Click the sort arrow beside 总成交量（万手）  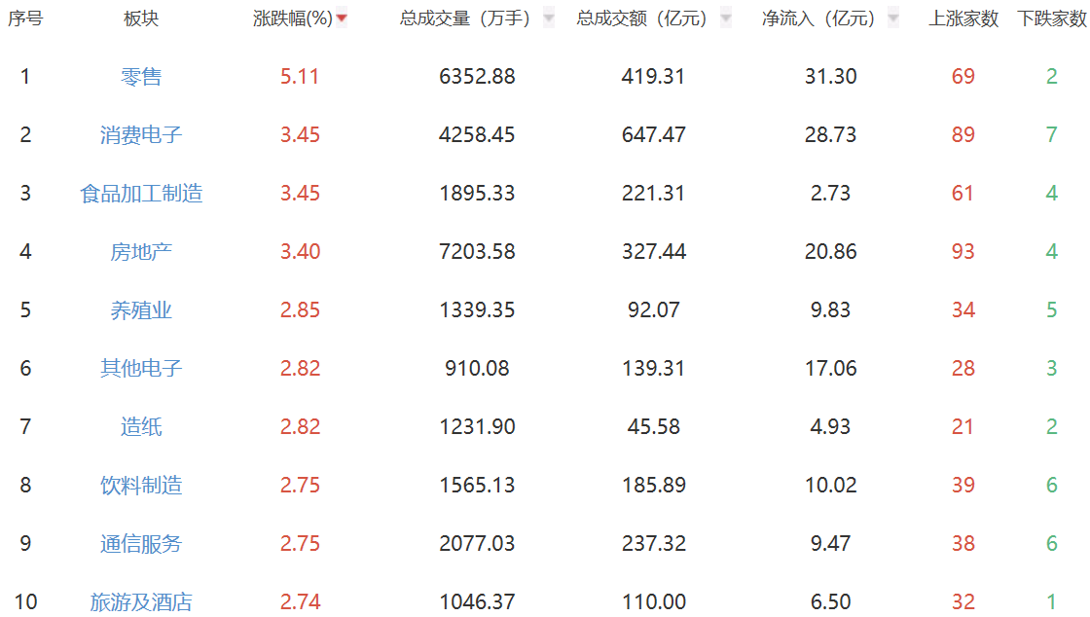(x=549, y=18)
